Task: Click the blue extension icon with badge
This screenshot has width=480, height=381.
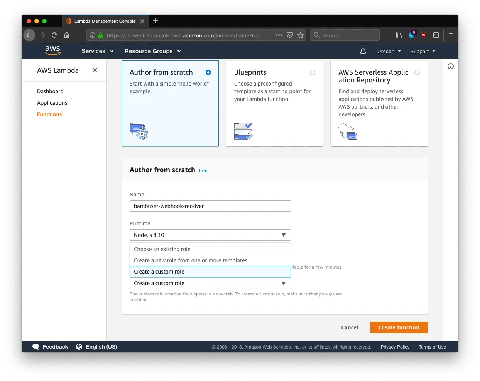Action: 412,35
